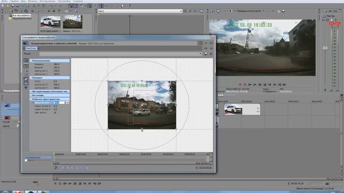
Task: Jump to First Keyframe button
Action: 62,168
